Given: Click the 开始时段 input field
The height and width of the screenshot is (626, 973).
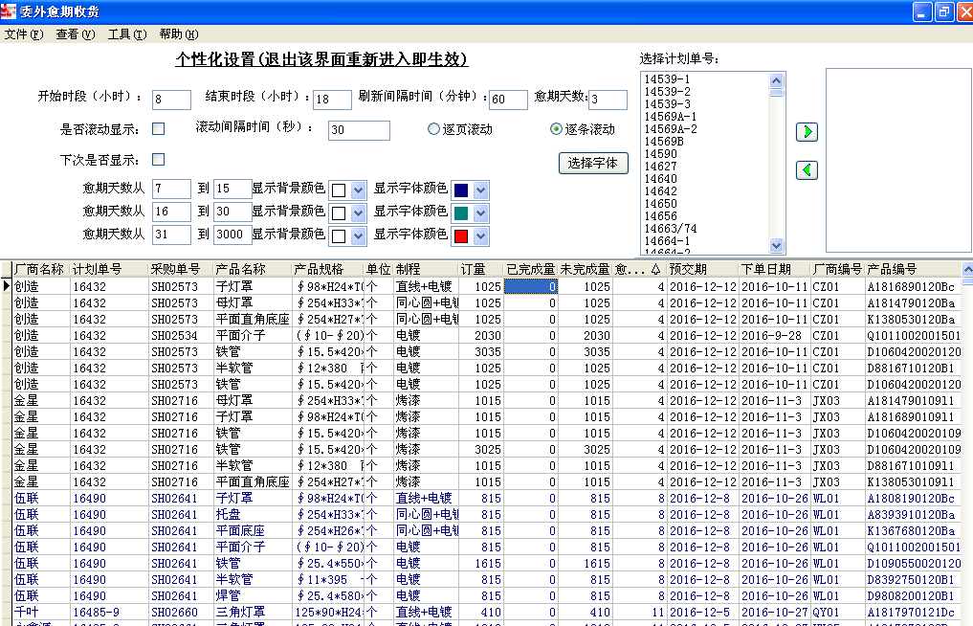Looking at the screenshot, I should tap(171, 100).
